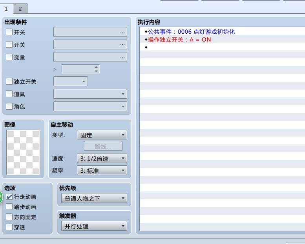Select the 操作独立开关 A = ON command

point(222,40)
